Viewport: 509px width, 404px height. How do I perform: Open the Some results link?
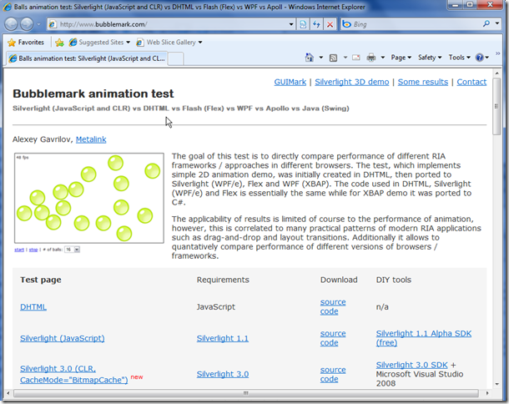pos(423,82)
